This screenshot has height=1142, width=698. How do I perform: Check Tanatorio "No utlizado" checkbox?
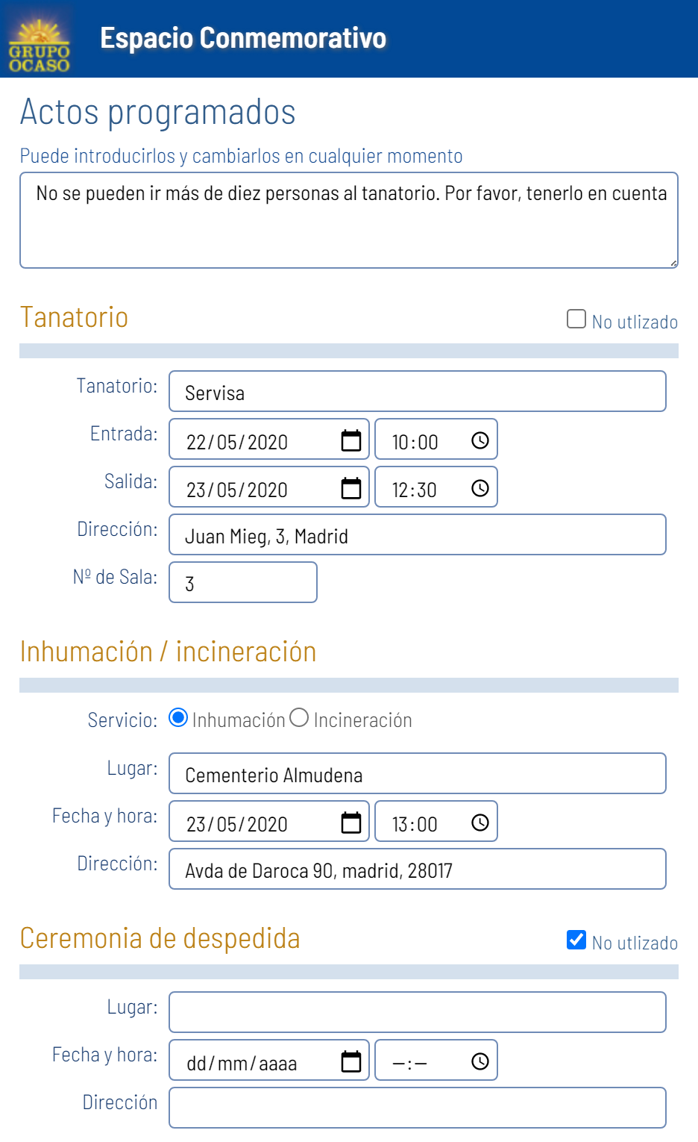(576, 319)
